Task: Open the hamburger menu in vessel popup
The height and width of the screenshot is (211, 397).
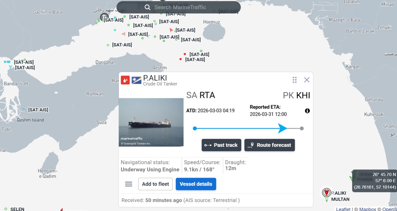Action: click(128, 184)
